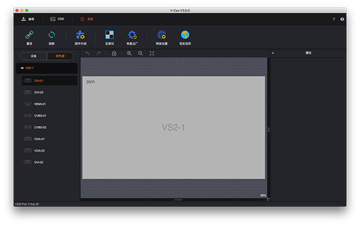
Task: Collapse the properties panel header
Action: coord(273,53)
